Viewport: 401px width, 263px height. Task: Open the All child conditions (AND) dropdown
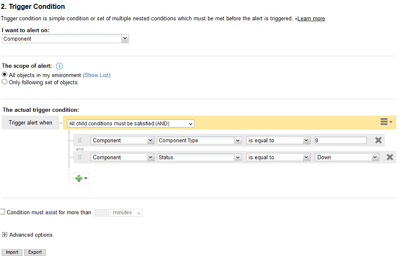point(130,124)
